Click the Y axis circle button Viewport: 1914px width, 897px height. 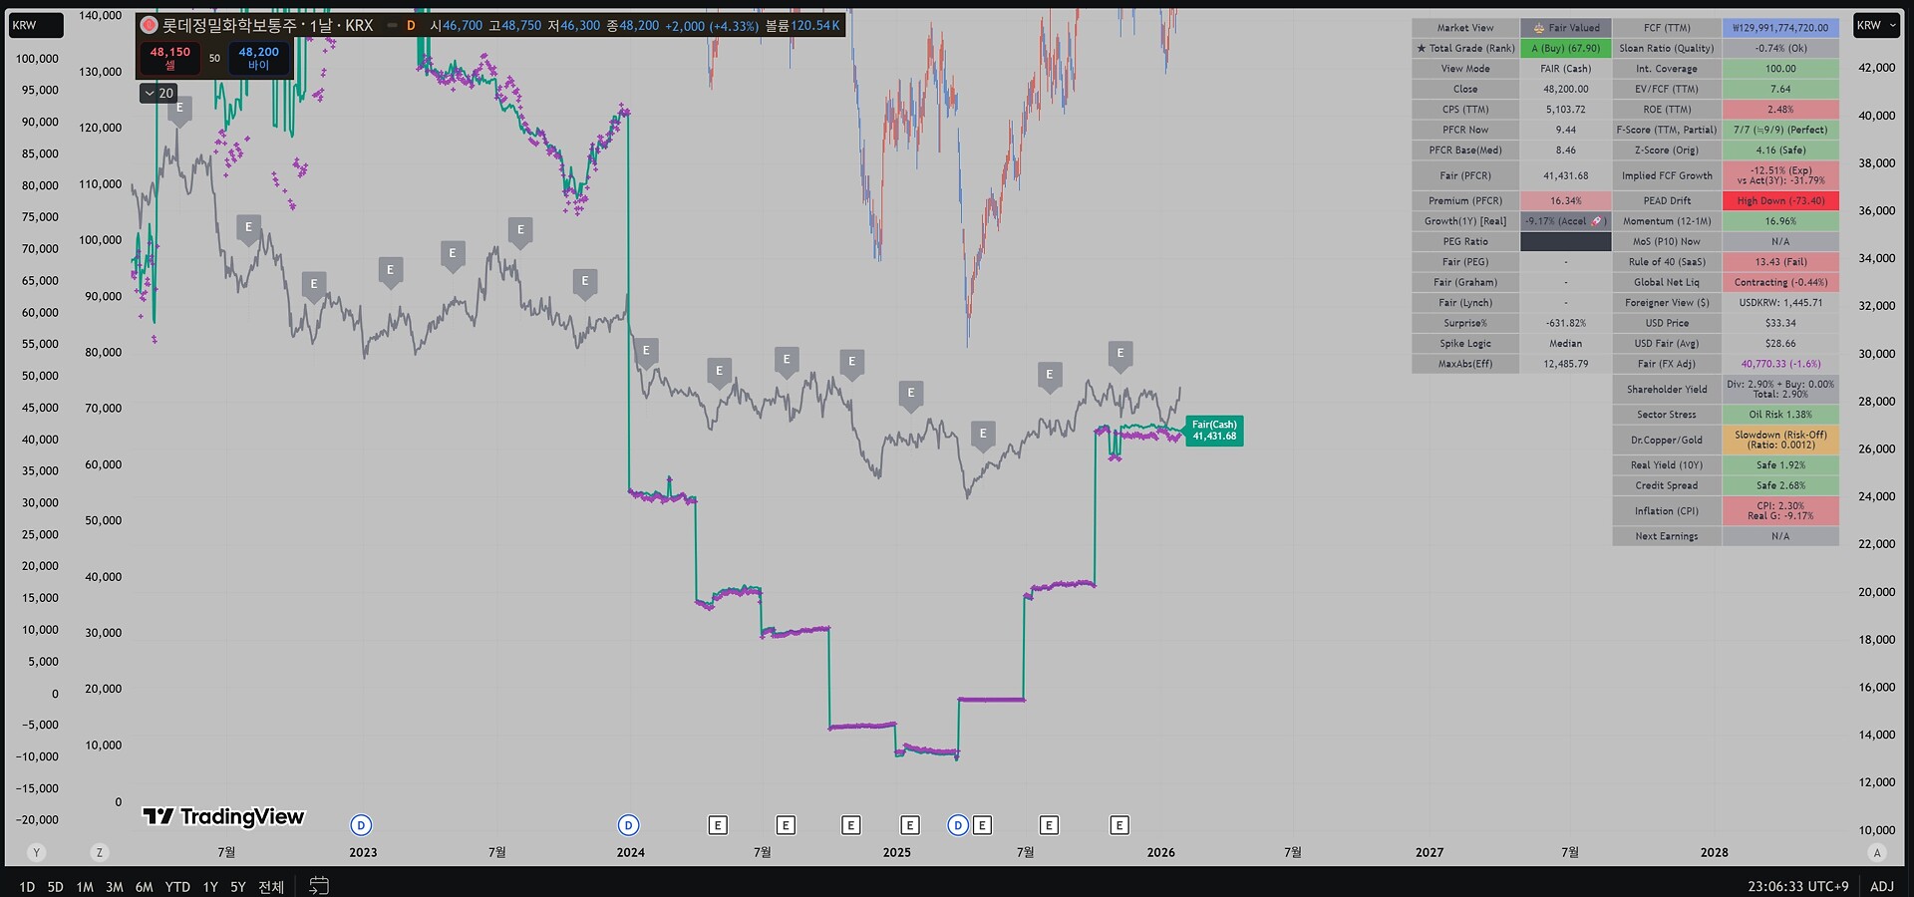tap(37, 852)
